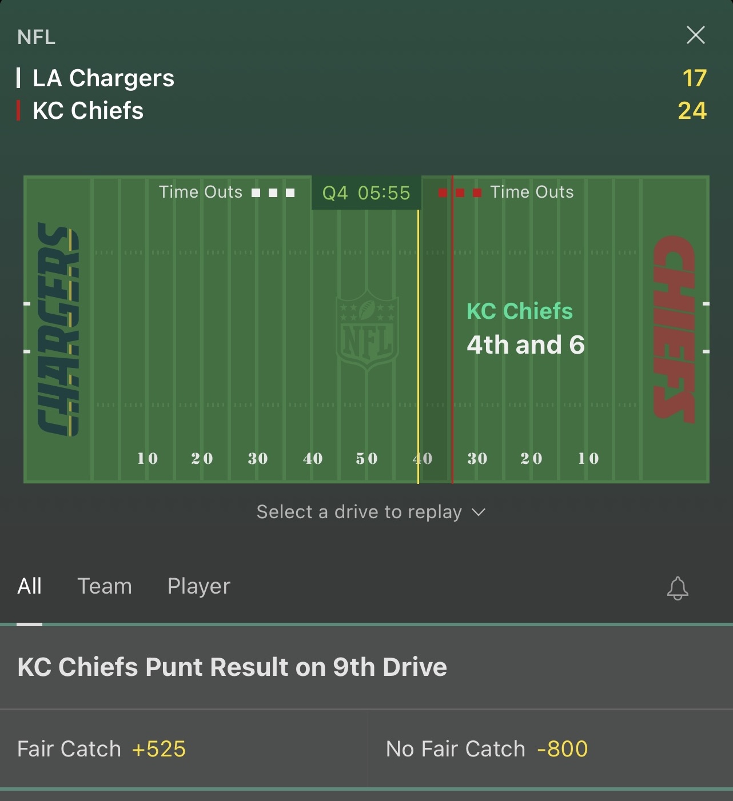Select the KC Chiefs team name in scoreboard
The height and width of the screenshot is (801, 733).
[88, 111]
